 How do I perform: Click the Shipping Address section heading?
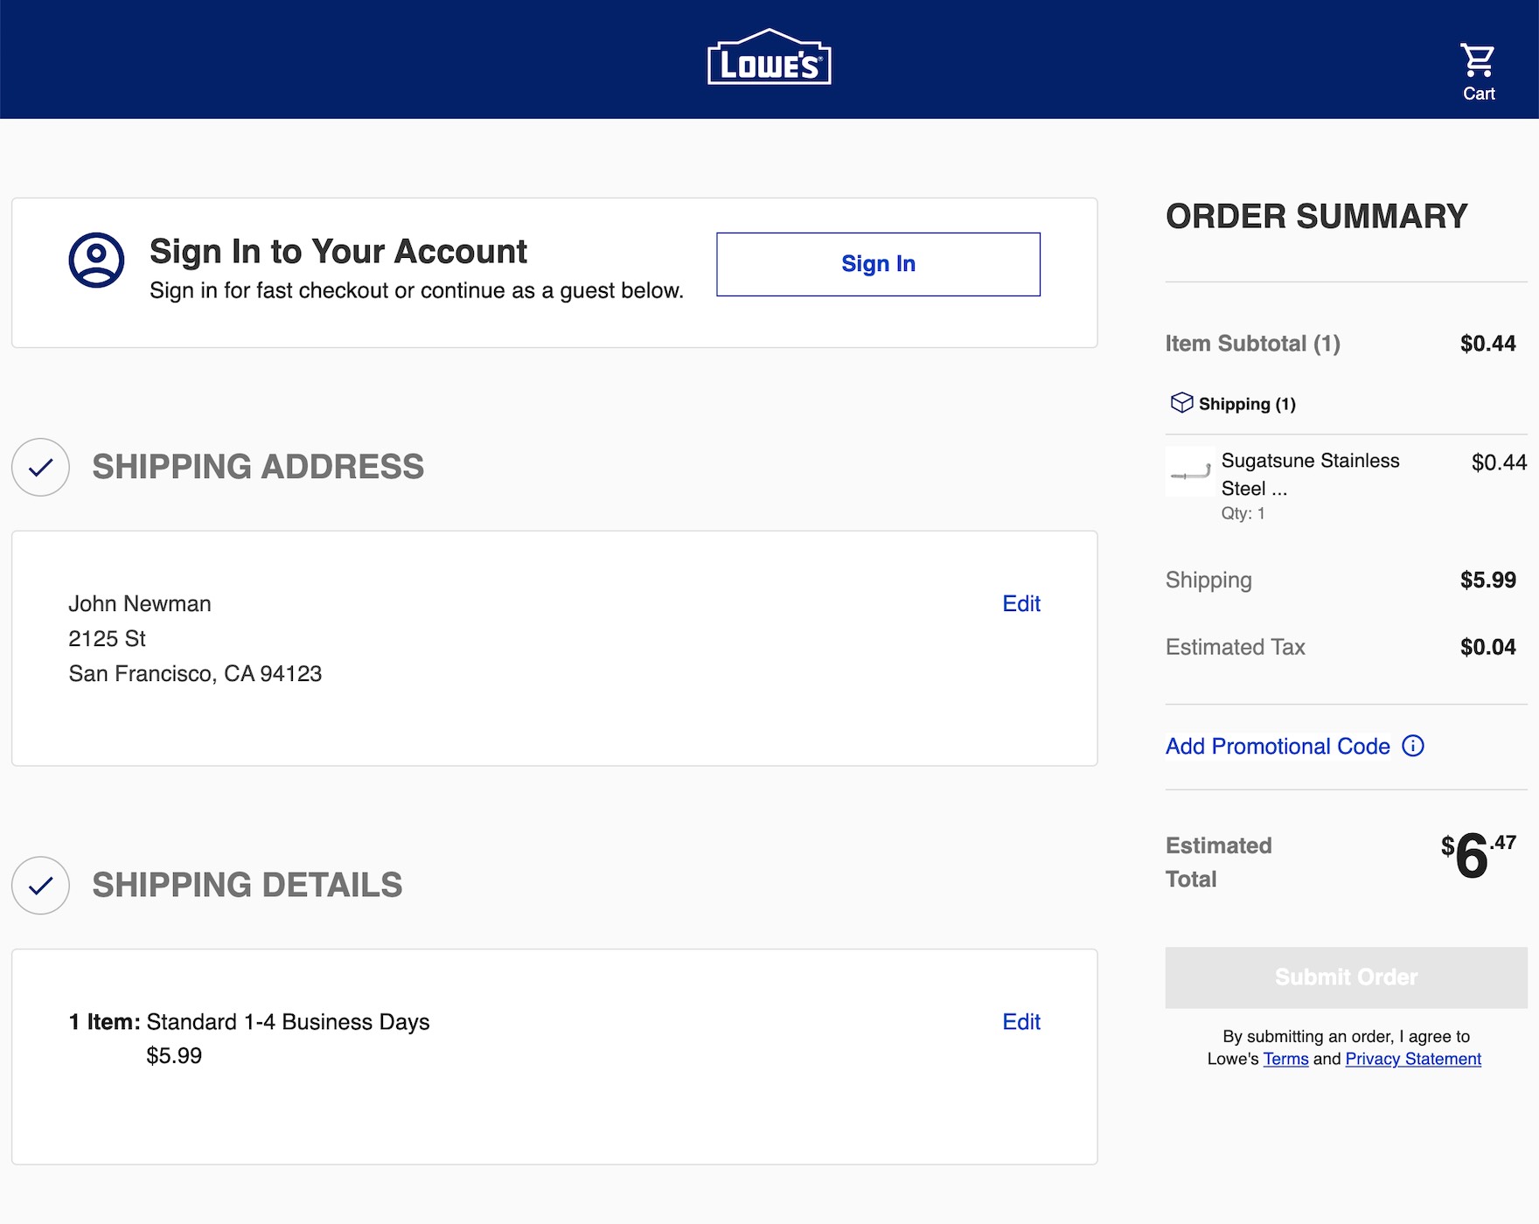coord(258,467)
